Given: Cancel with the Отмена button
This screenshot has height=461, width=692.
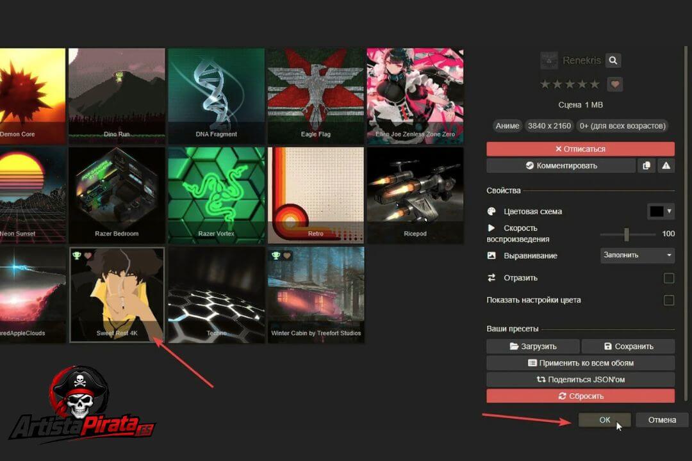Looking at the screenshot, I should [661, 420].
